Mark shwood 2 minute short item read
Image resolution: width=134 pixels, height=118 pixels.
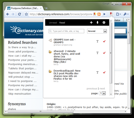click(104, 53)
